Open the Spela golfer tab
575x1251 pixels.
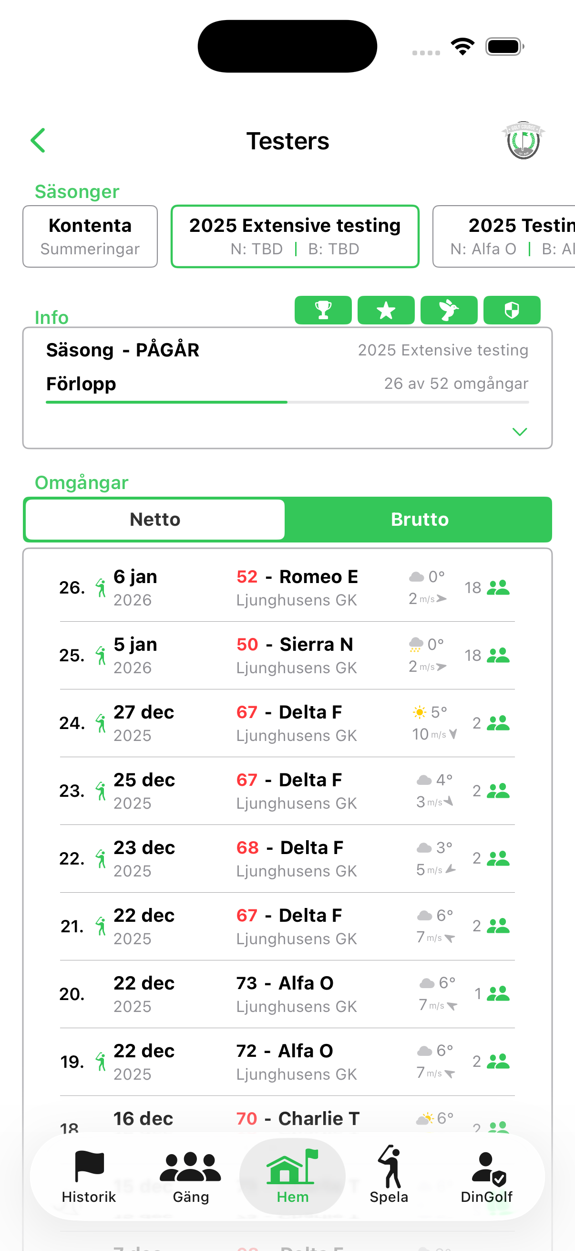point(389,1176)
